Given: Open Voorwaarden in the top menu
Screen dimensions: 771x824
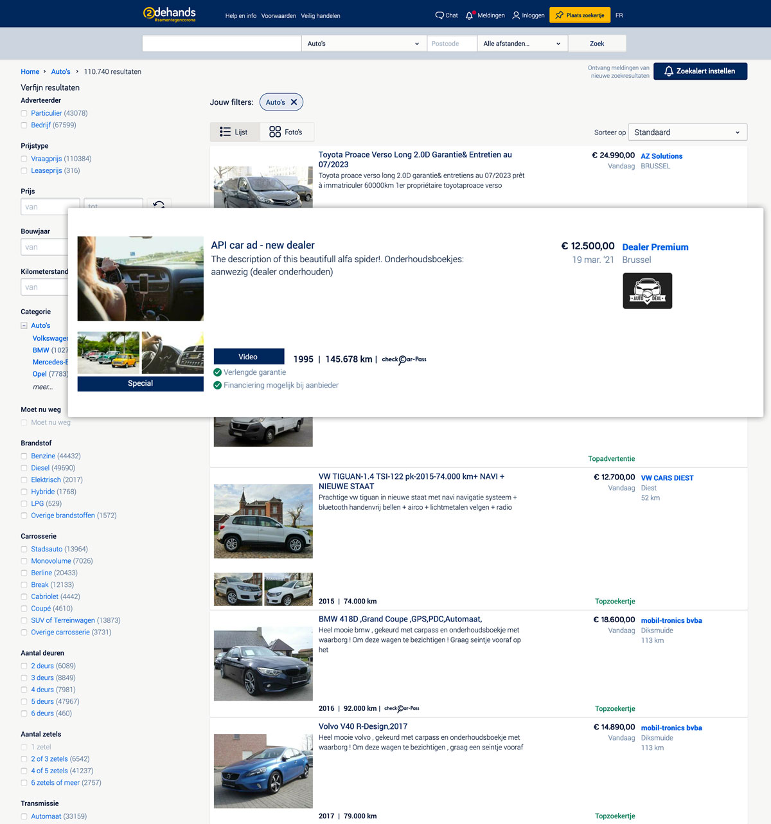Looking at the screenshot, I should click(279, 15).
